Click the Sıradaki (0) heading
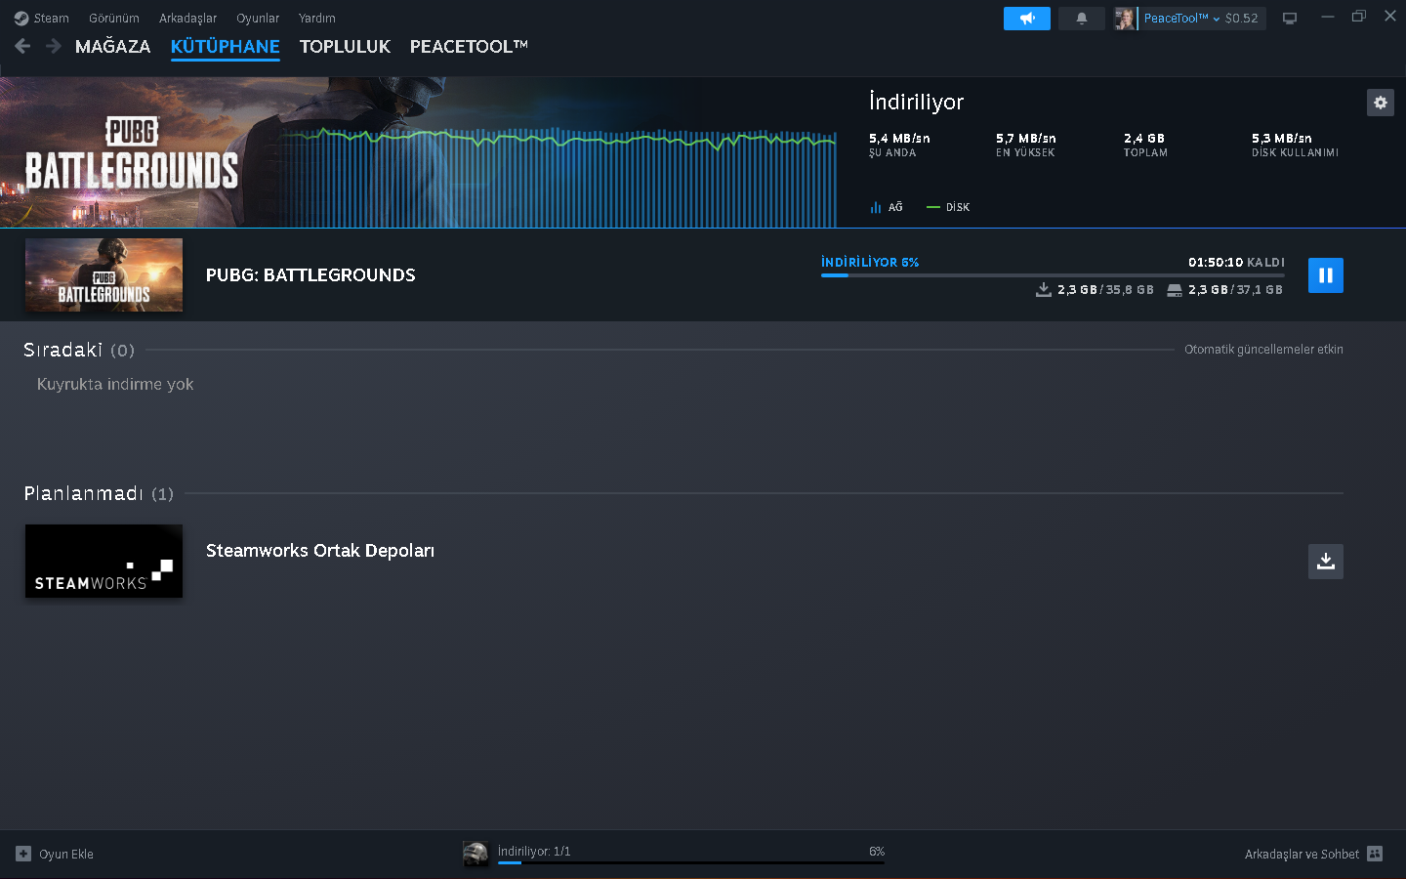1406x879 pixels. 79,350
